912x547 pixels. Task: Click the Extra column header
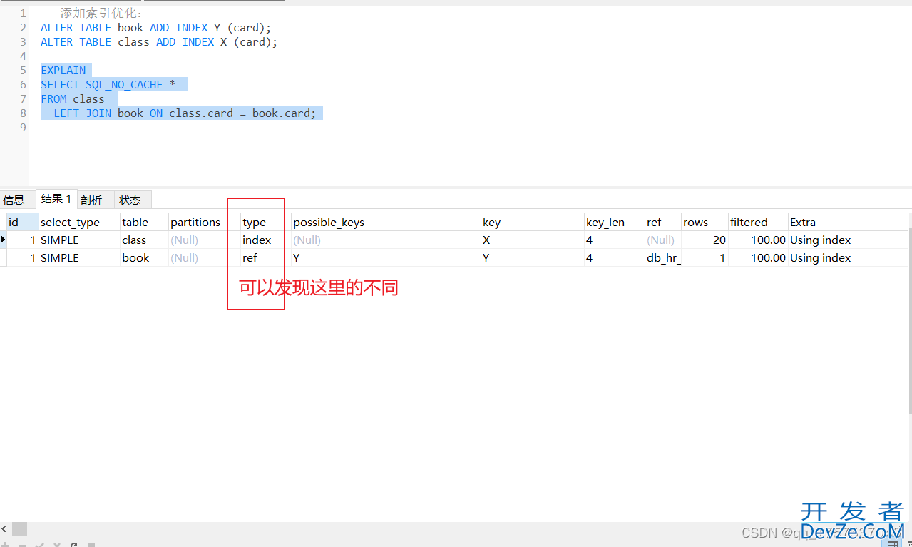[x=803, y=222]
